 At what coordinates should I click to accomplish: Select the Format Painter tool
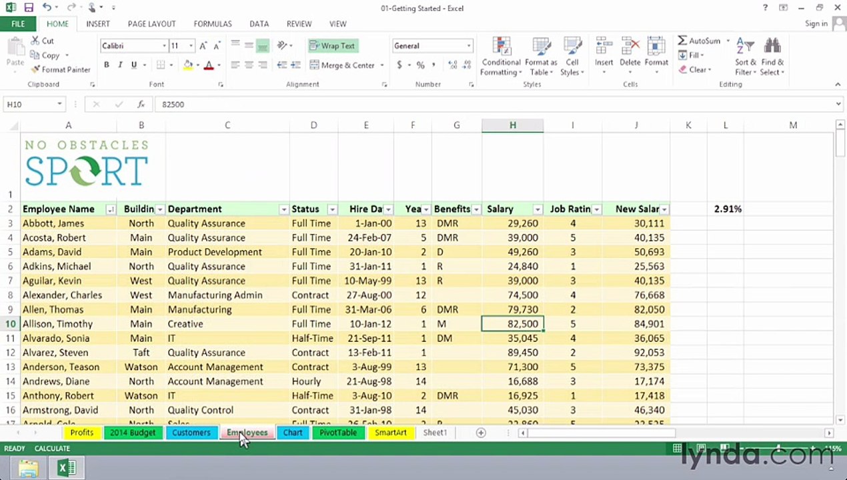click(x=61, y=69)
